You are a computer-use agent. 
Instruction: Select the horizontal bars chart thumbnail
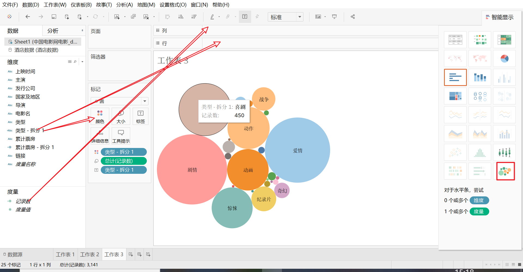455,77
